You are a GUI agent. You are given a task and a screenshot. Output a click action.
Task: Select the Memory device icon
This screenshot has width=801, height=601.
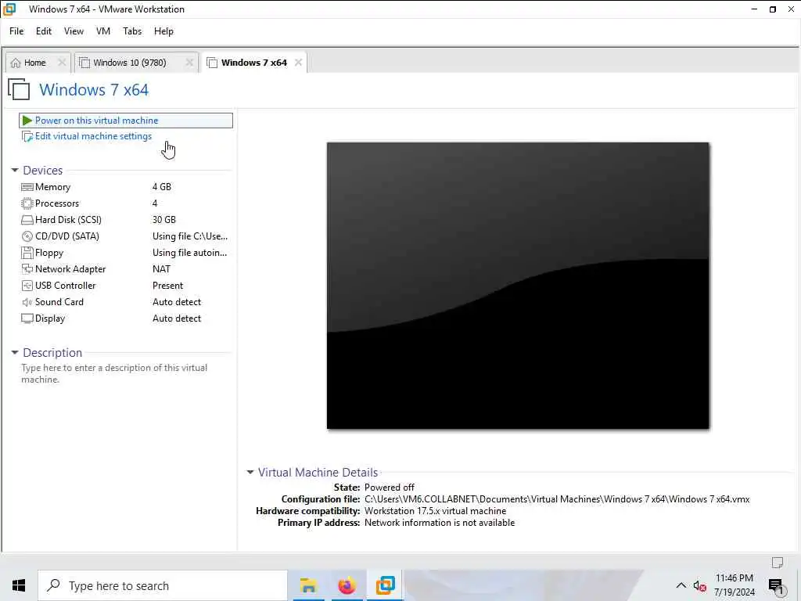(x=27, y=187)
